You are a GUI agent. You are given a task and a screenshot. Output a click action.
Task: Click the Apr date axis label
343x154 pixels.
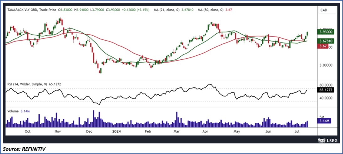205,132
